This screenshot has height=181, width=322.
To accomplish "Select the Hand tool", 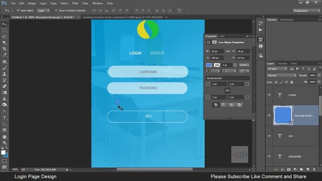I will [x=5, y=136].
